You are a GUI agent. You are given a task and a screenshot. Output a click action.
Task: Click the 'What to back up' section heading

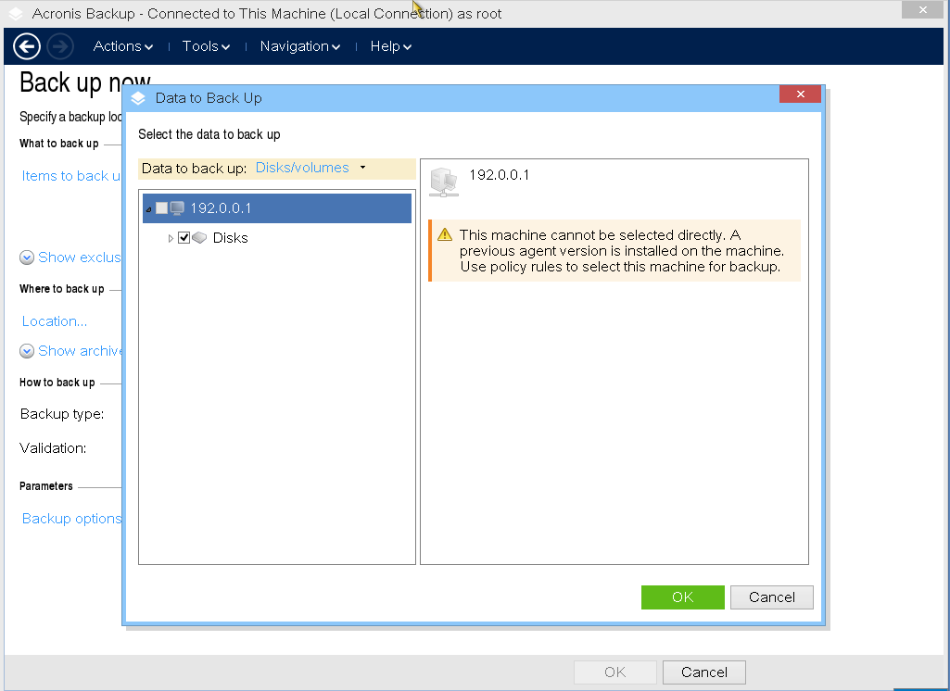(58, 144)
